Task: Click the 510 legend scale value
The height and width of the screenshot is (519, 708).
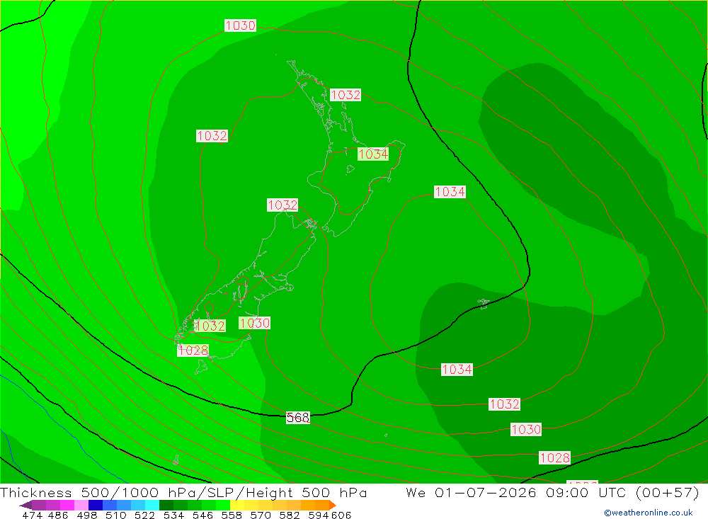Action: pos(116,515)
